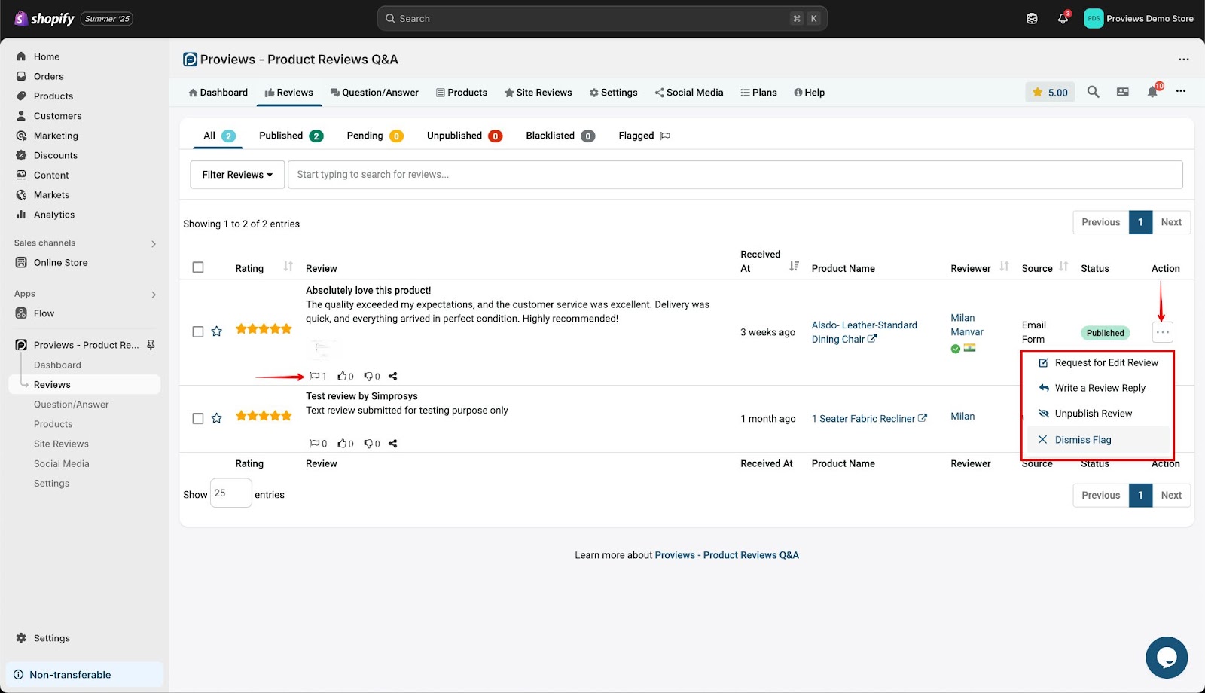The image size is (1205, 693).
Task: Switch to the Blacklisted reviews tab
Action: coord(560,136)
